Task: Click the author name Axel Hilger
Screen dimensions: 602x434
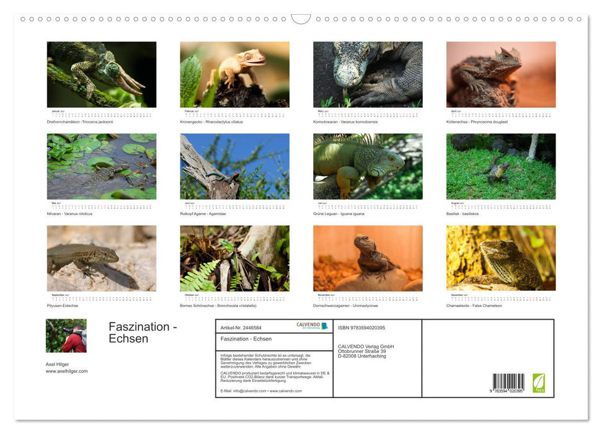Action: [58, 365]
